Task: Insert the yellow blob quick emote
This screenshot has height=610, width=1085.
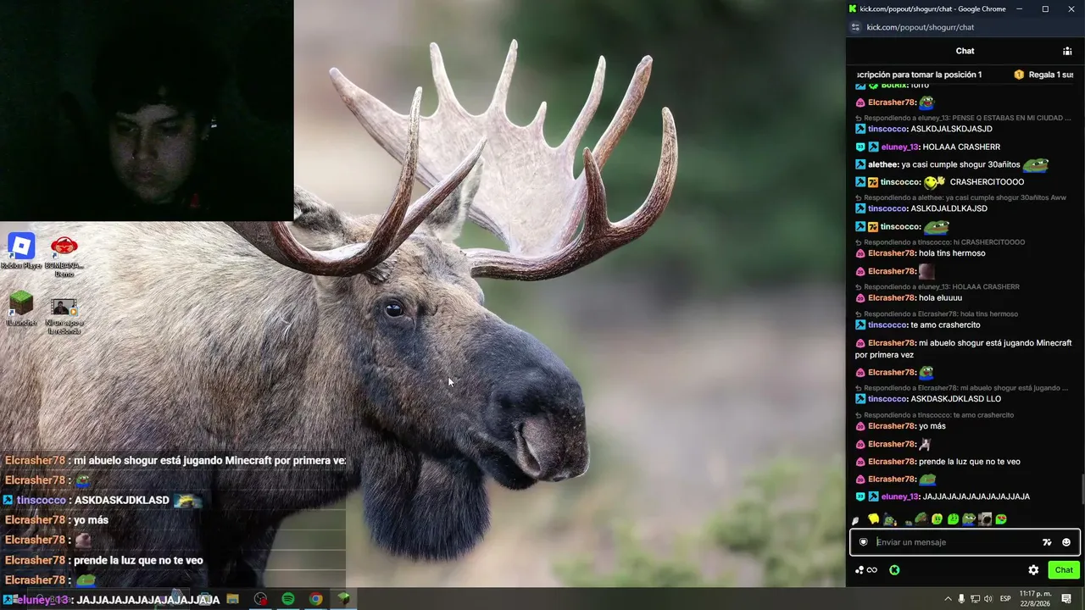Action: click(873, 519)
